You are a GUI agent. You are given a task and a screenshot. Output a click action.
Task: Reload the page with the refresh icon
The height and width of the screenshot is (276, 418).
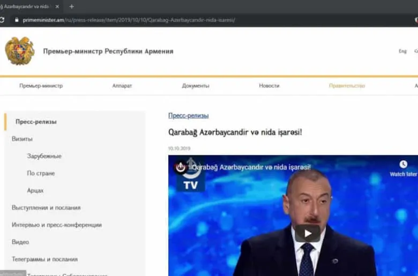(3, 20)
